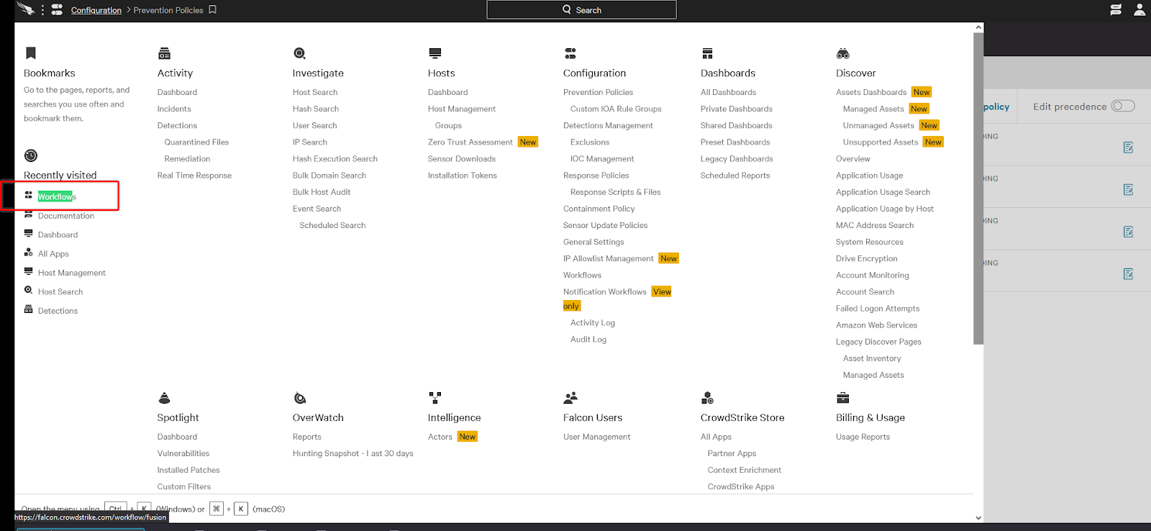Screen dimensions: 1151x531
Task: Open Audit Log under Configuration
Action: (x=588, y=340)
